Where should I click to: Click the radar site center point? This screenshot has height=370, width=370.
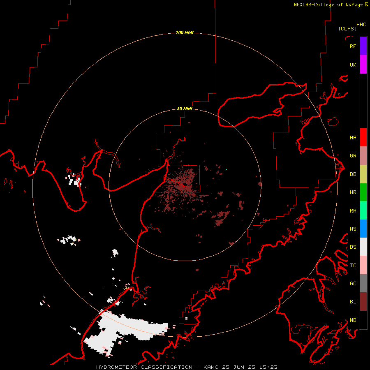pyautogui.click(x=185, y=185)
